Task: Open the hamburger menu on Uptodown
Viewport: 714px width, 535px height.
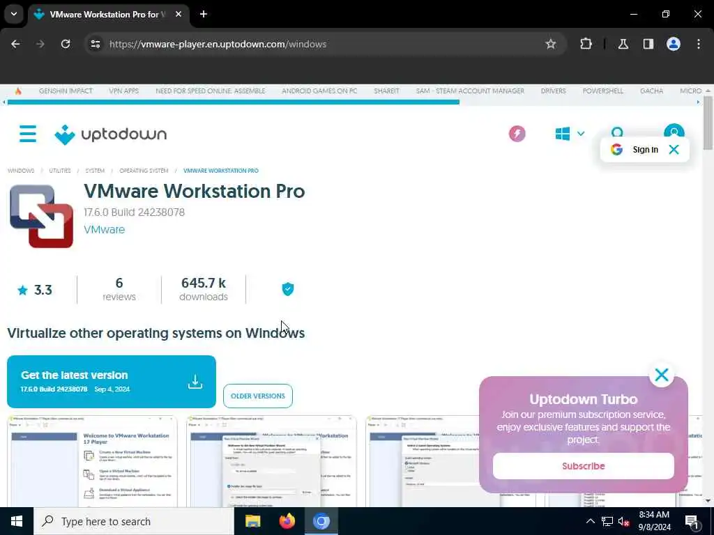Action: tap(28, 134)
